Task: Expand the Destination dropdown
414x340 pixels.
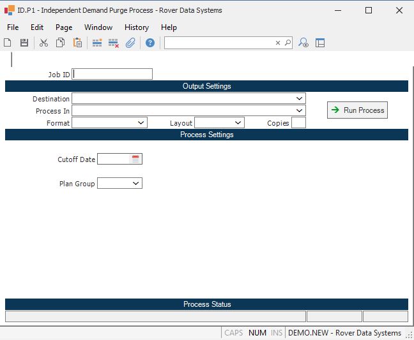Action: [x=300, y=99]
